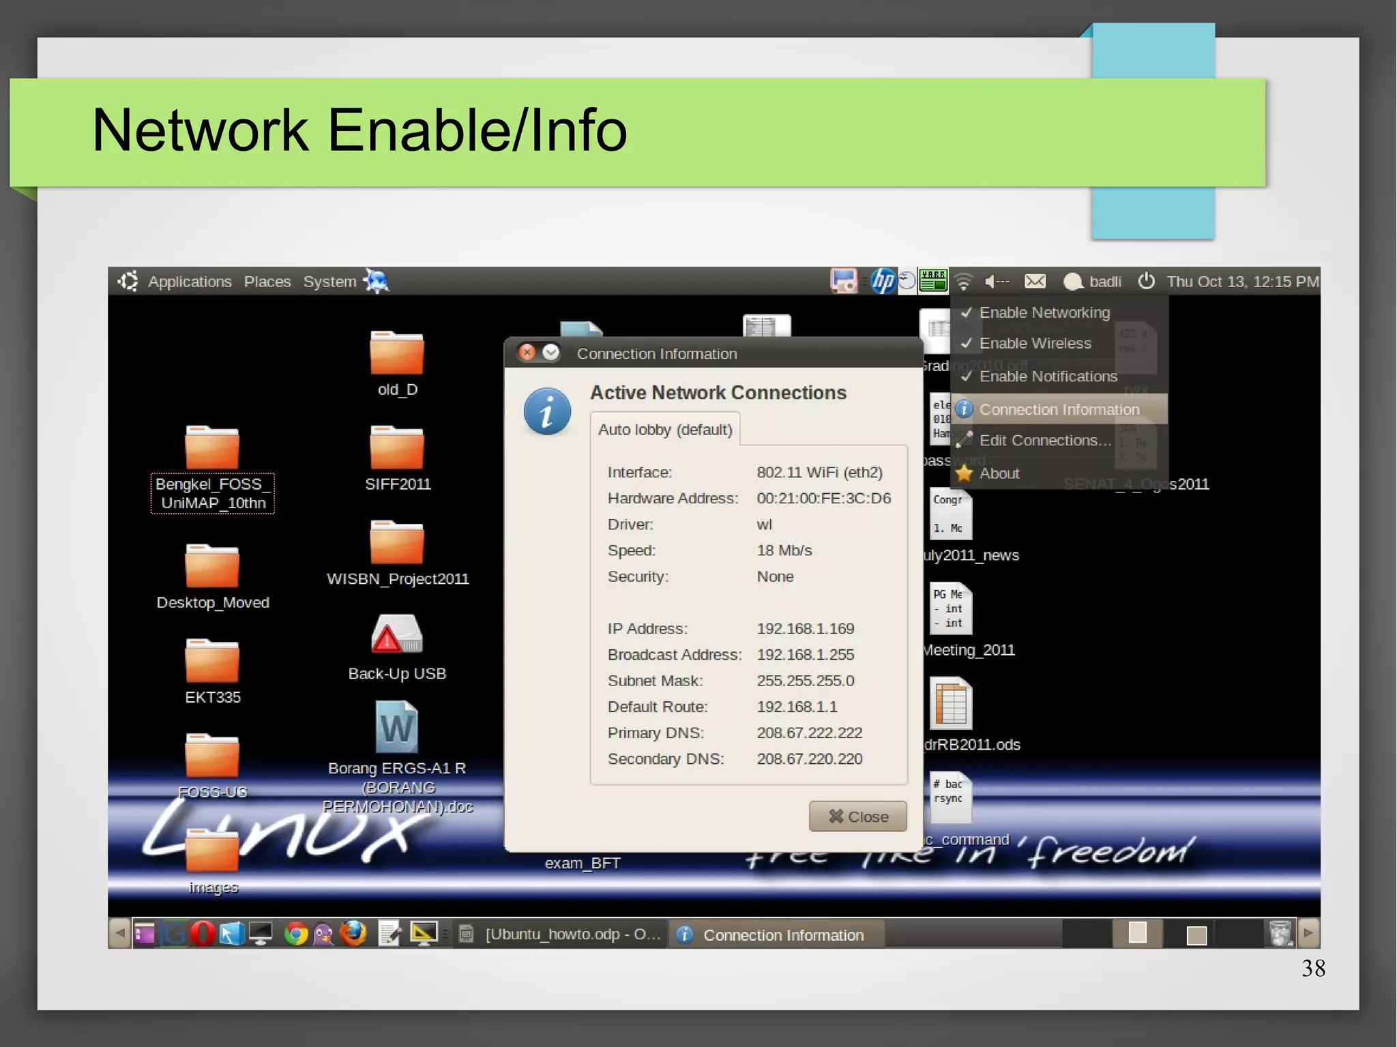Click the Ubuntu logo in top panel

pos(128,281)
